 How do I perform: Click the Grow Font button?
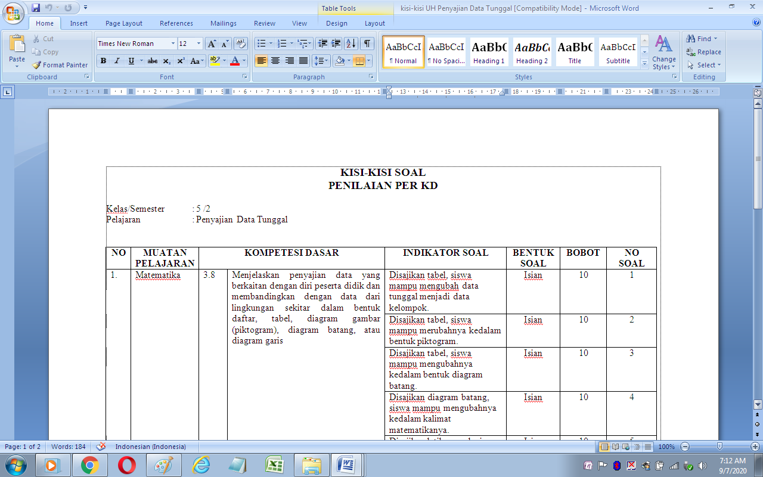(x=212, y=44)
